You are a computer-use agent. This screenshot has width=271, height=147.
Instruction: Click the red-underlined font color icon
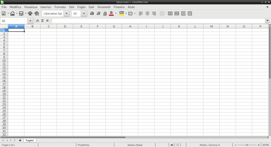click(111, 14)
